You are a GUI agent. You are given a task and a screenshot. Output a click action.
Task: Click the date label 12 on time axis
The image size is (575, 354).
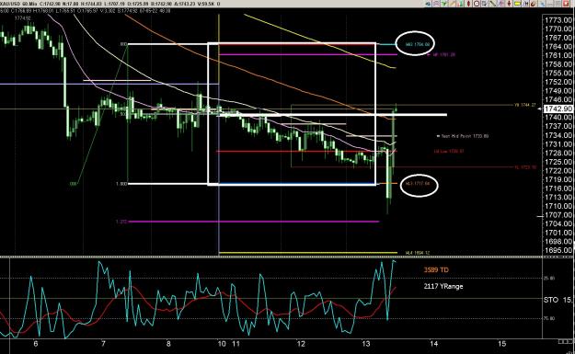point(301,344)
